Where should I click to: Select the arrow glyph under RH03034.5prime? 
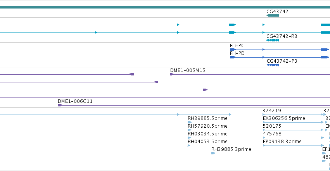pos(189,138)
